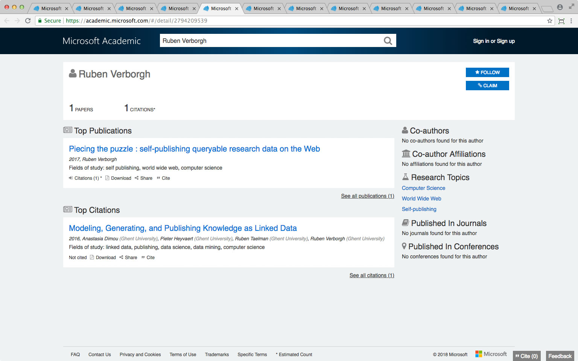
Task: Open the Feedback button
Action: (560, 356)
